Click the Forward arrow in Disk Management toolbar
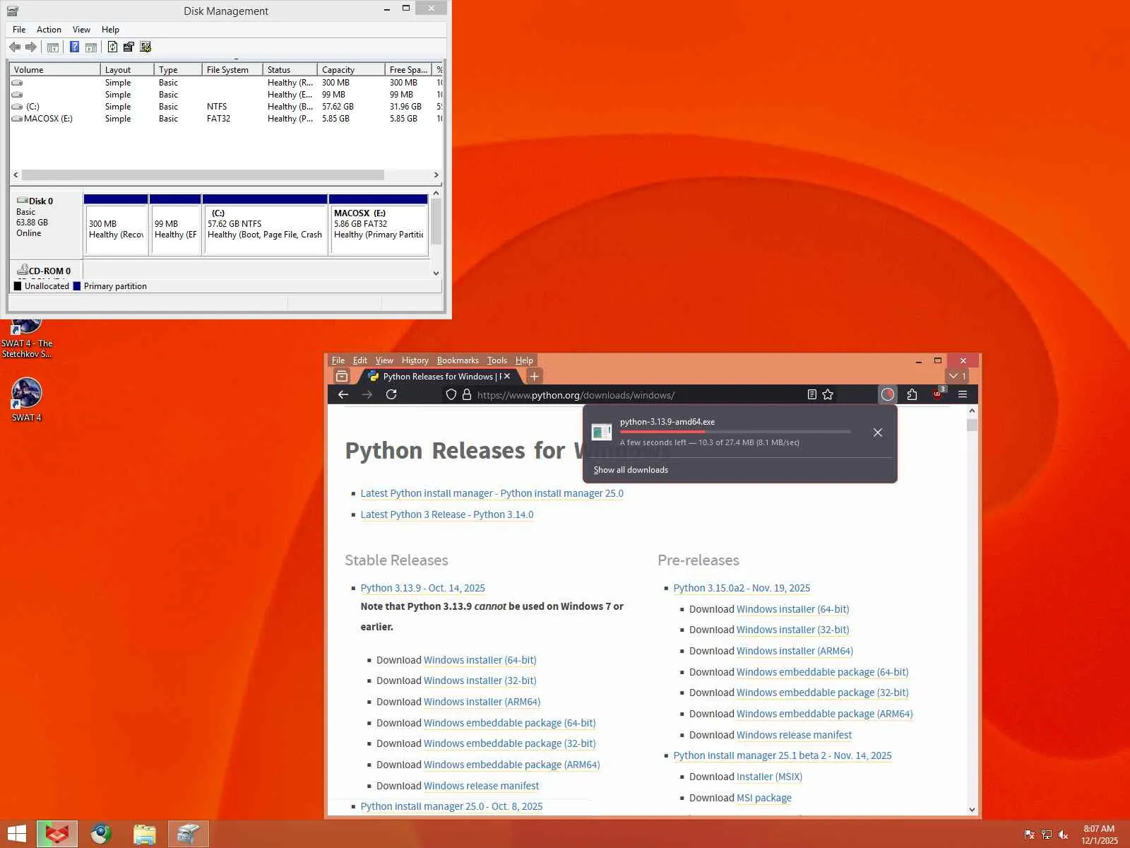 point(30,47)
